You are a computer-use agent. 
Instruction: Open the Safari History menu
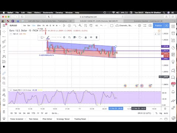(x=37, y=13)
